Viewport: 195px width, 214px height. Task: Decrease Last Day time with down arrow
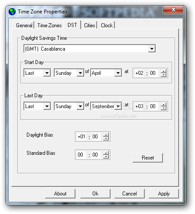(x=163, y=108)
